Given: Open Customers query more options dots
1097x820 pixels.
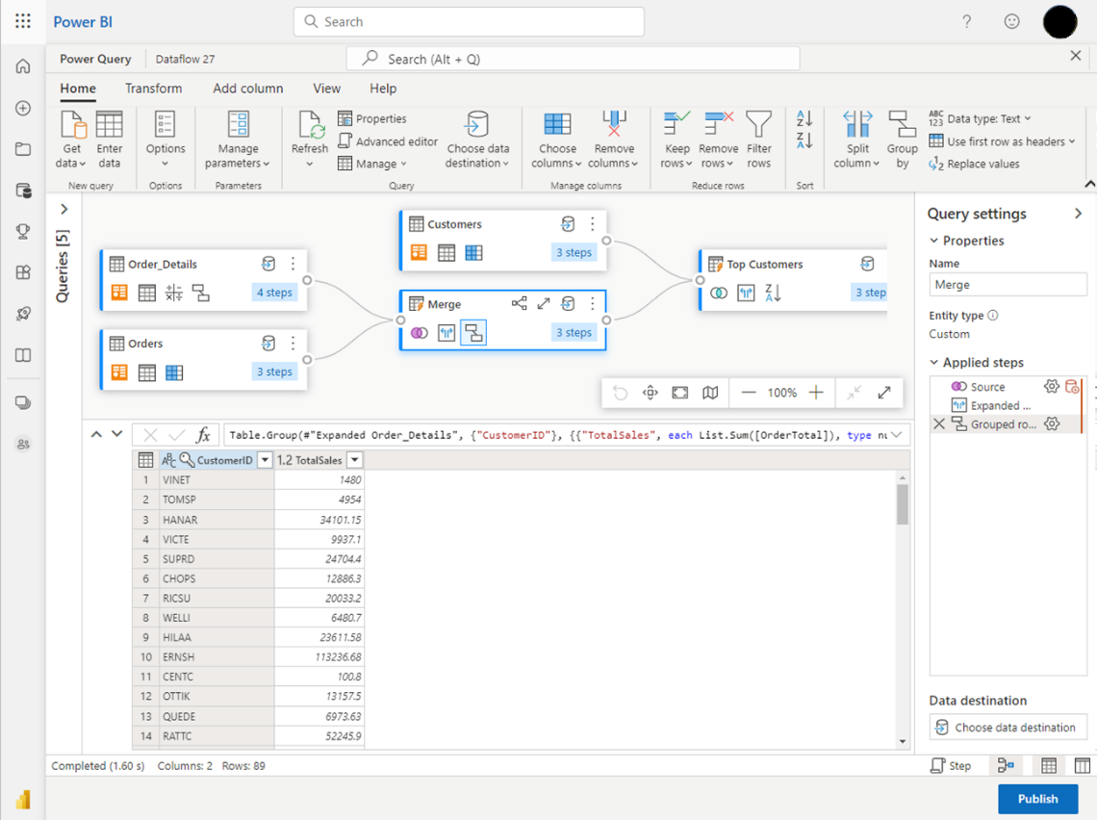Looking at the screenshot, I should point(593,224).
